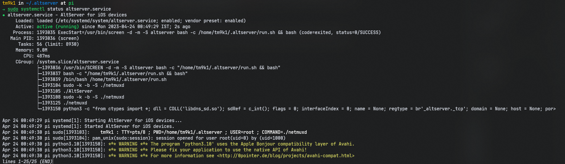Click the green prompt arrow

point(4,9)
